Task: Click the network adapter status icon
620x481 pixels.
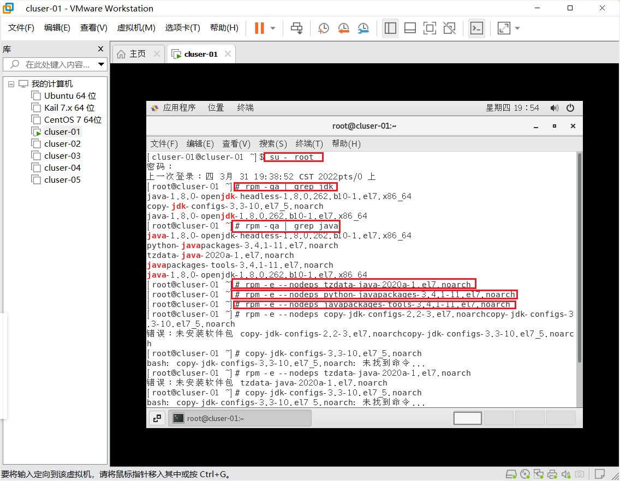Action: 539,474
